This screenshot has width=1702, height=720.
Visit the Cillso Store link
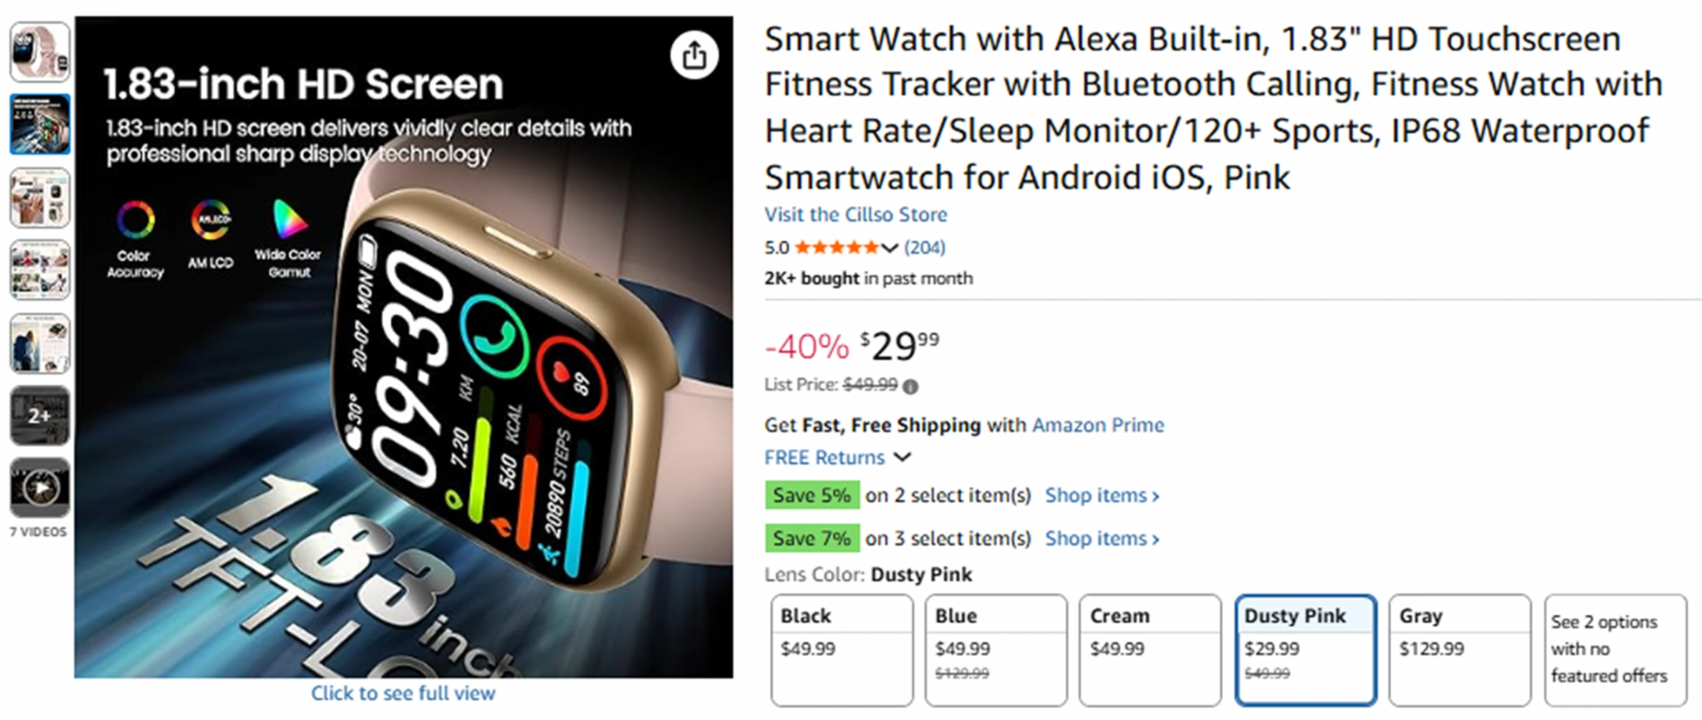(856, 215)
